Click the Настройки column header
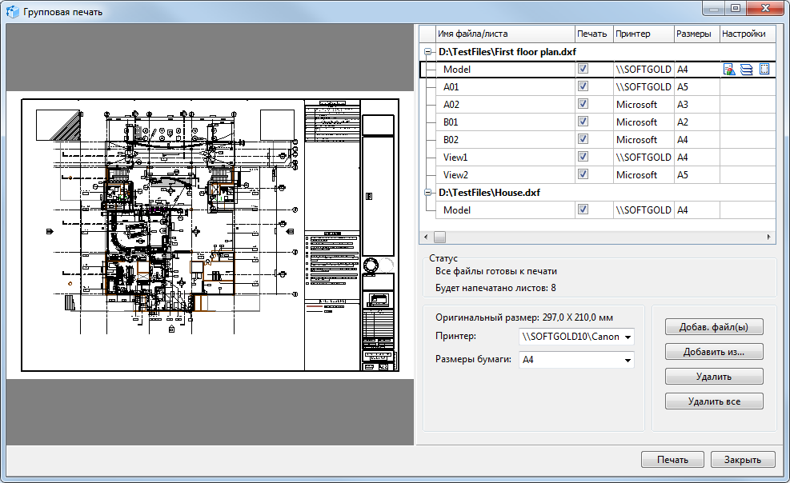This screenshot has width=790, height=483. 744,34
